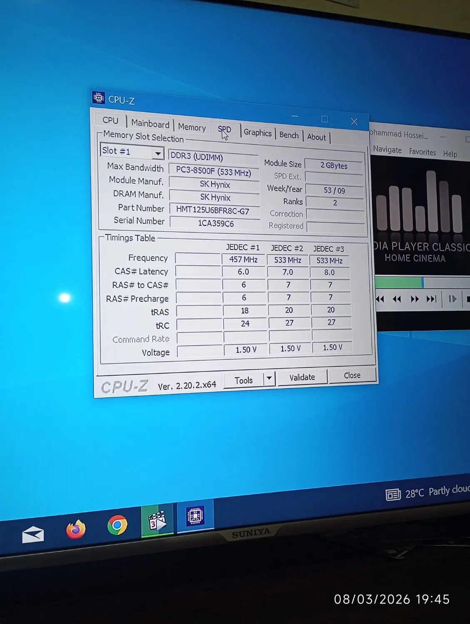Viewport: 470px width, 624px height.
Task: Click the JEDEC #1 frequency 457 MHz
Action: (x=244, y=260)
